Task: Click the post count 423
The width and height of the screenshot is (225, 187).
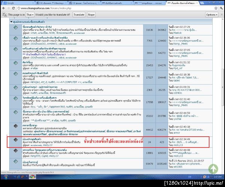Action: click(162, 142)
